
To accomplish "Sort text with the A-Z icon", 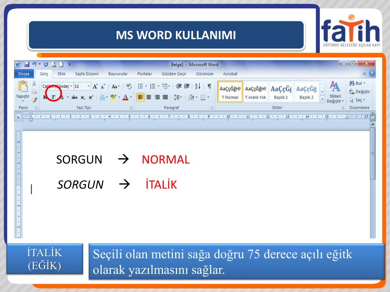I will click(x=198, y=86).
